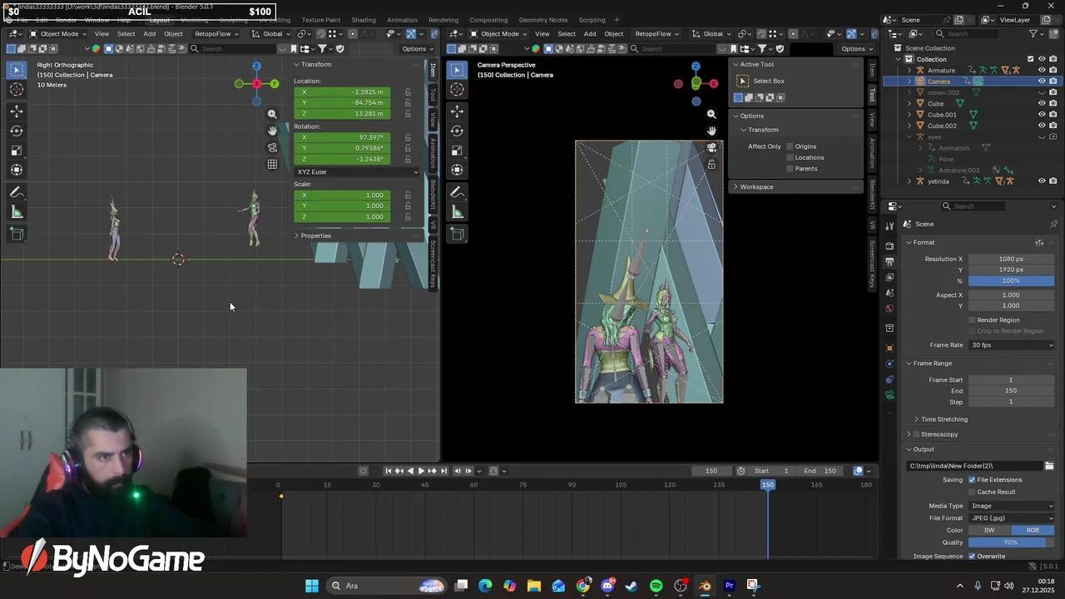The width and height of the screenshot is (1065, 599).
Task: Select the Measure tool in left viewport
Action: 17,212
